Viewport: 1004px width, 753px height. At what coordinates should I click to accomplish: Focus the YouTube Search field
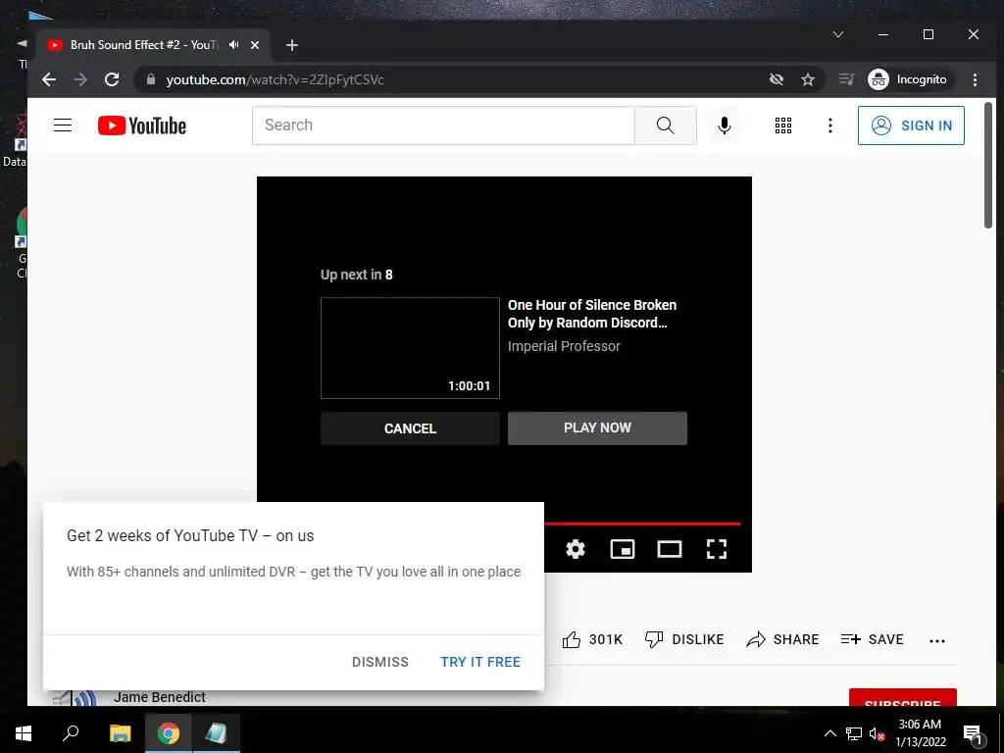tap(443, 125)
